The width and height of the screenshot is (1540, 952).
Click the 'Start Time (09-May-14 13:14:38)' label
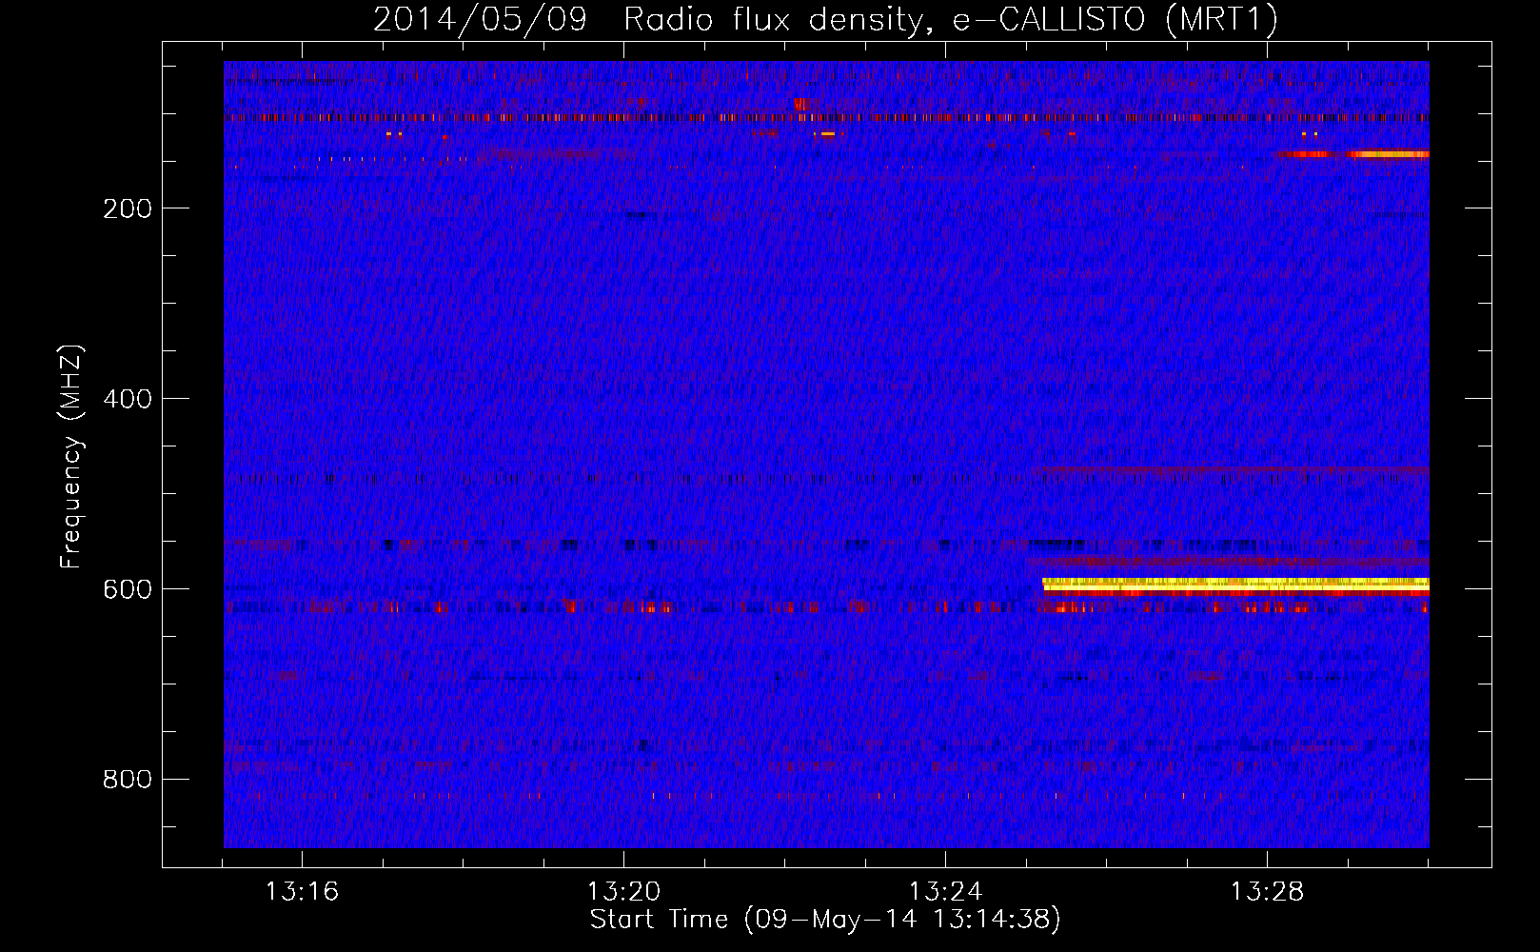(x=824, y=920)
